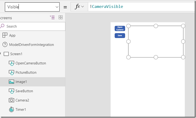
Task: Click the SaveButton control icon
Action: pos(11,91)
